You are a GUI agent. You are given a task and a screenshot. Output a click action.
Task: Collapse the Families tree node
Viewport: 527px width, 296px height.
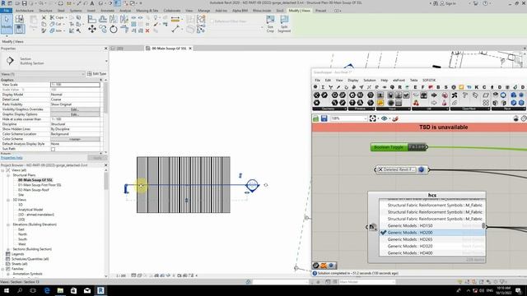tap(2, 269)
